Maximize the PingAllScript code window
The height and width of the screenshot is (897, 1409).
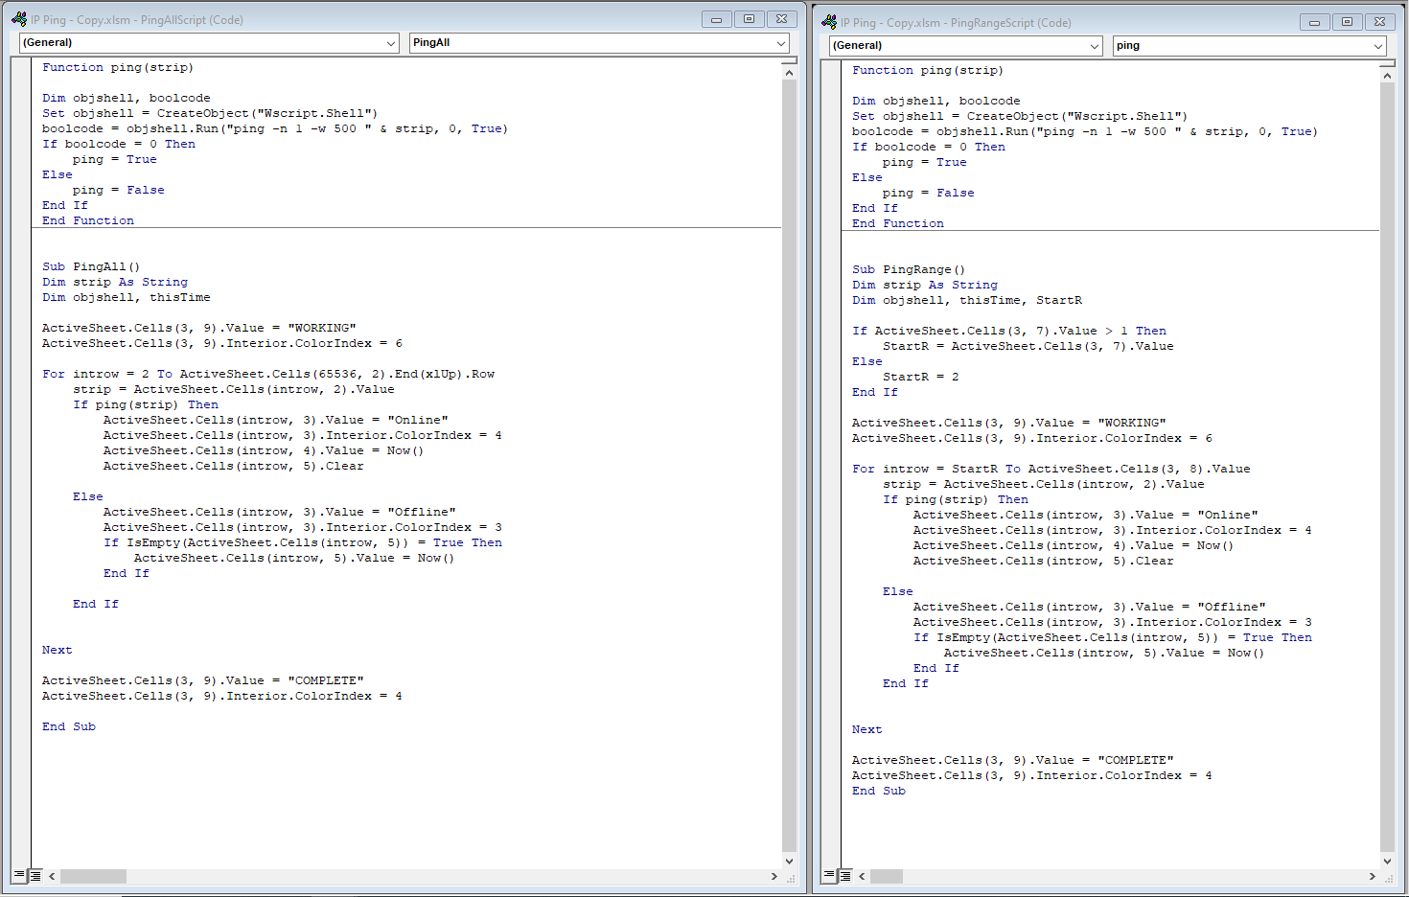point(749,18)
